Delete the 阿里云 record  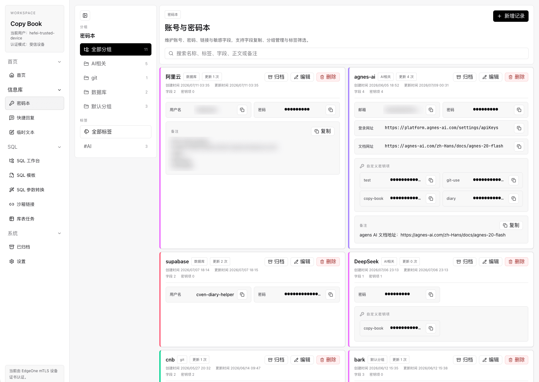click(x=328, y=77)
